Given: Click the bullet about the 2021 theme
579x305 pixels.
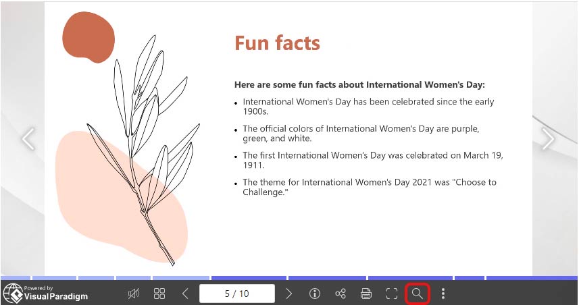Looking at the screenshot, I should 369,187.
